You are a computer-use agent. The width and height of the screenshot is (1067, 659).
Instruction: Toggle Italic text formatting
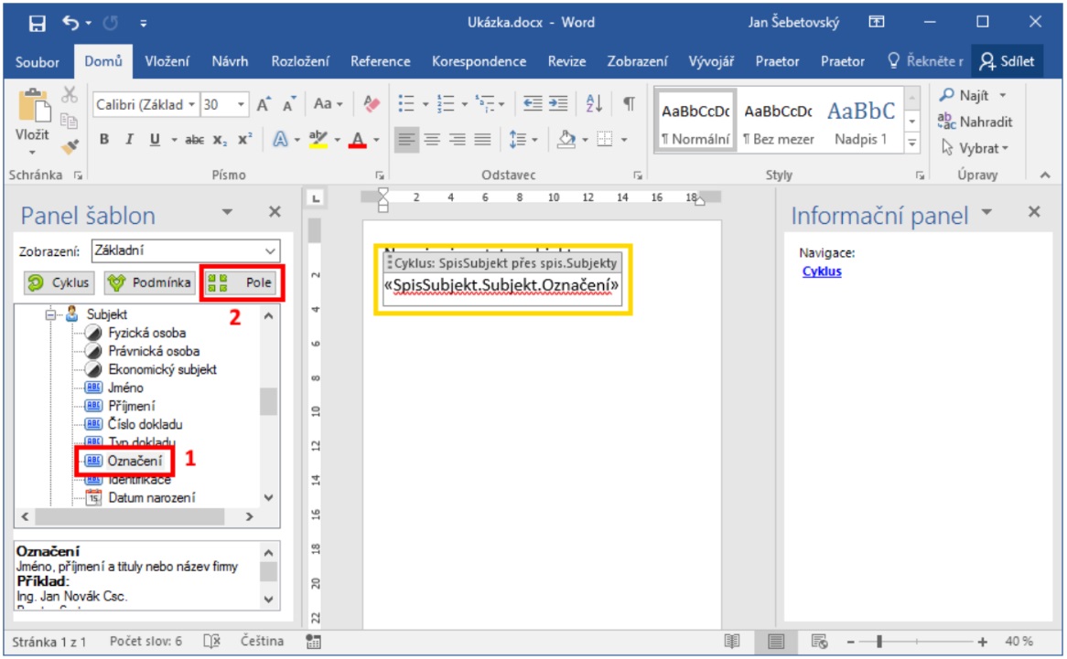click(129, 140)
